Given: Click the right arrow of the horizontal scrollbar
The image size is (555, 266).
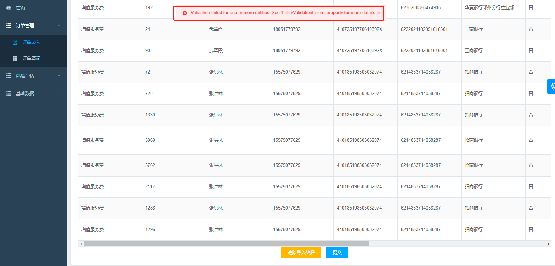Looking at the screenshot, I should [x=549, y=244].
